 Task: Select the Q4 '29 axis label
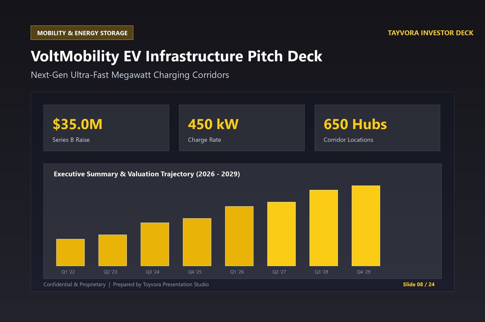click(x=363, y=272)
